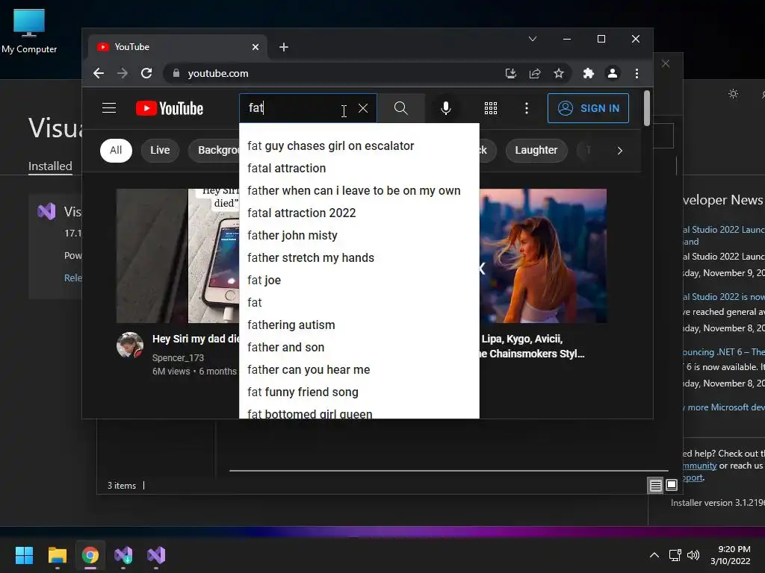Open the YouTube apps grid

pos(491,108)
